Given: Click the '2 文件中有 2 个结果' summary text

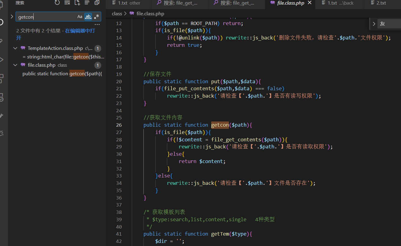Looking at the screenshot, I should coord(39,31).
